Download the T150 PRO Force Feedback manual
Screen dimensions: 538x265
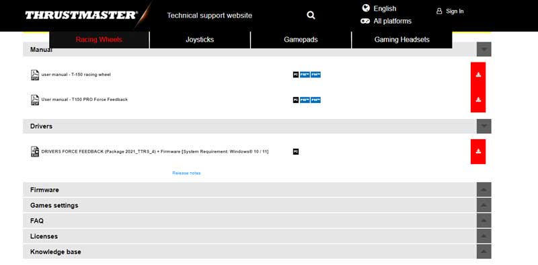coord(478,100)
